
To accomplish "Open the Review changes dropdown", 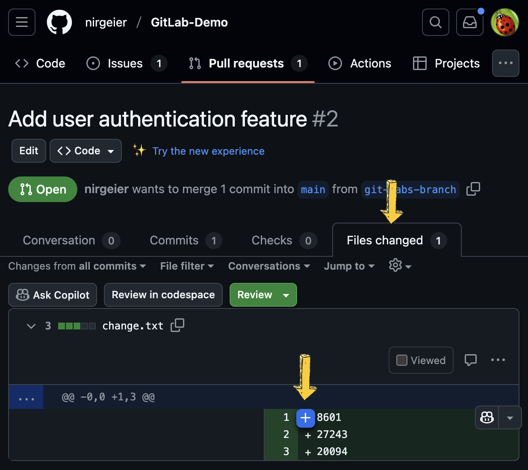I will pos(263,295).
